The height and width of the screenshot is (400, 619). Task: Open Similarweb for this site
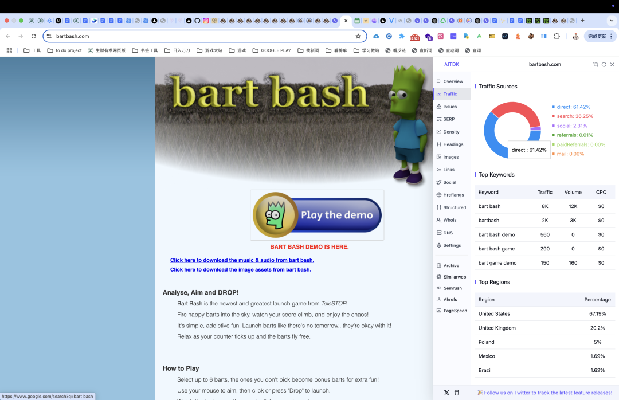coord(451,277)
